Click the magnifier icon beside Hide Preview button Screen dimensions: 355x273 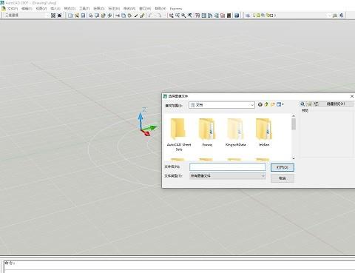click(x=302, y=104)
